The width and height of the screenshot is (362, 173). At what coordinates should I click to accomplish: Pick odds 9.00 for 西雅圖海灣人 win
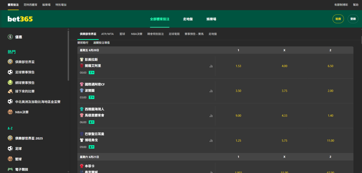point(238,116)
